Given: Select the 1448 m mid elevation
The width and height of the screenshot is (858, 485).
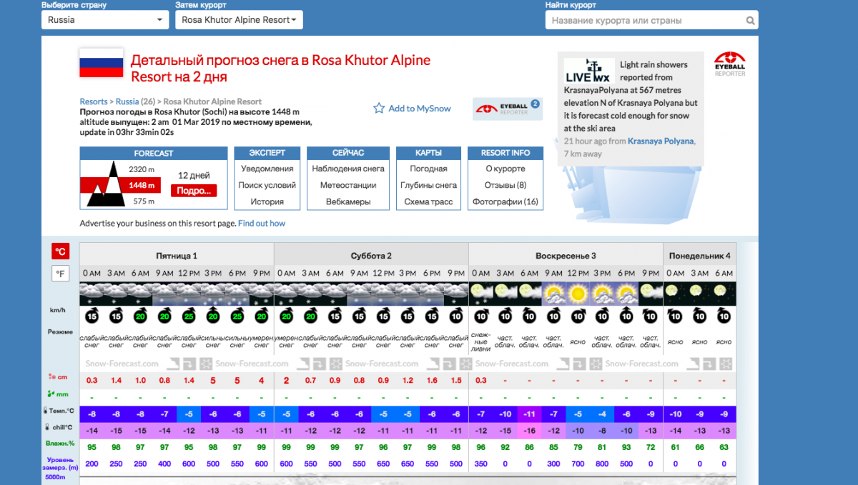Looking at the screenshot, I should tap(142, 186).
